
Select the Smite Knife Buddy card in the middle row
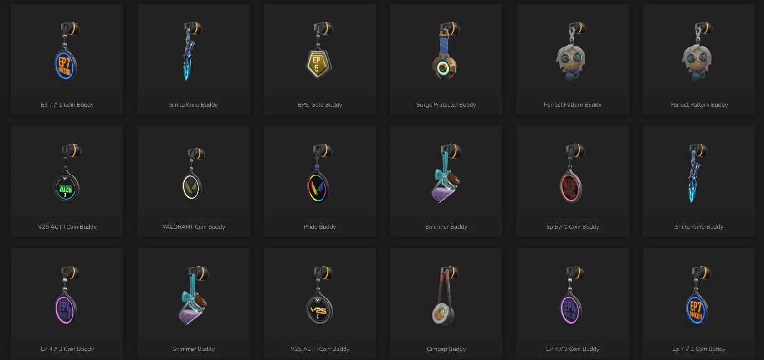pyautogui.click(x=699, y=181)
